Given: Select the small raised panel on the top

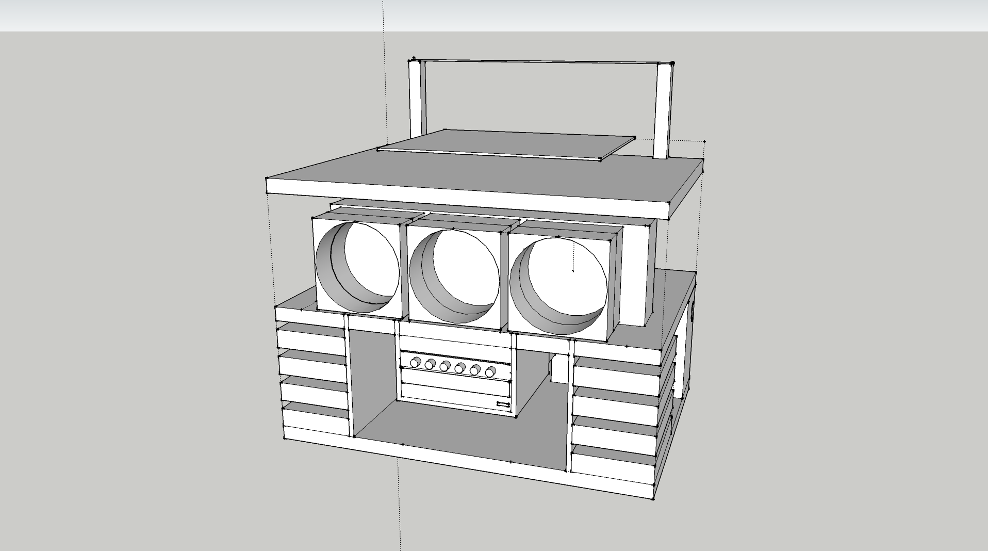Looking at the screenshot, I should click(505, 143).
